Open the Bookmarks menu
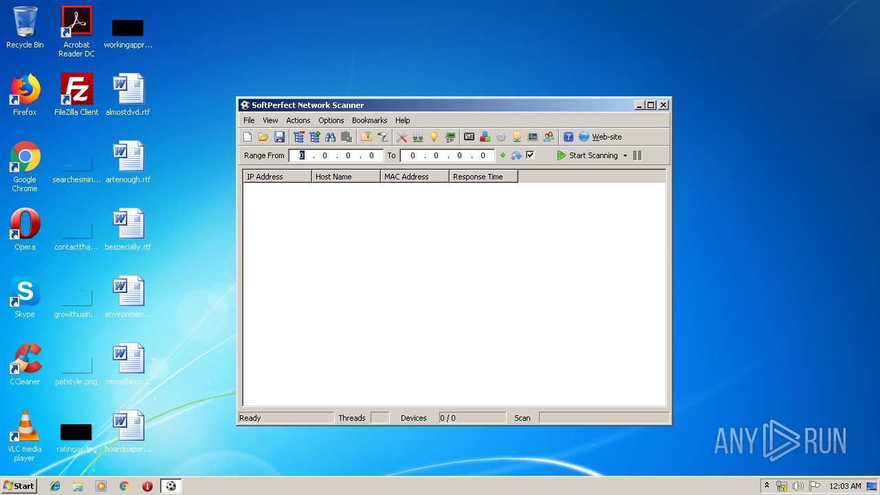Viewport: 880px width, 495px height. coord(370,120)
